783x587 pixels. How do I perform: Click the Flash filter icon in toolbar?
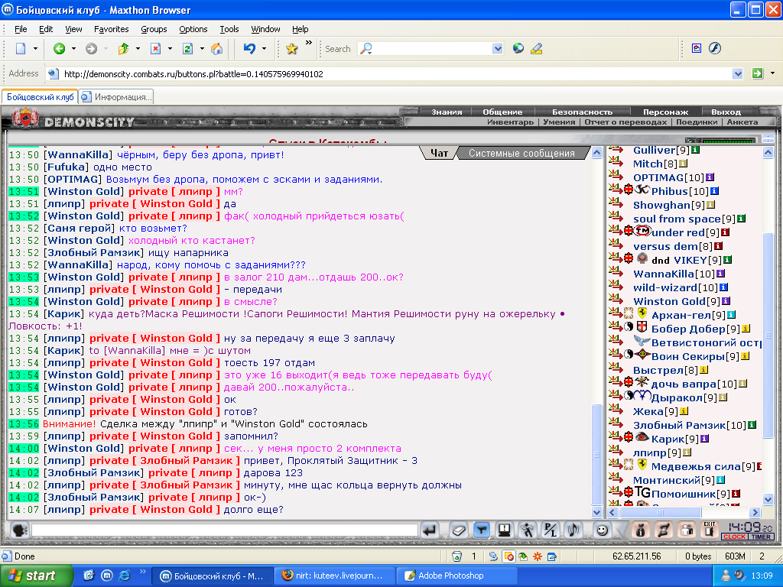click(x=715, y=48)
